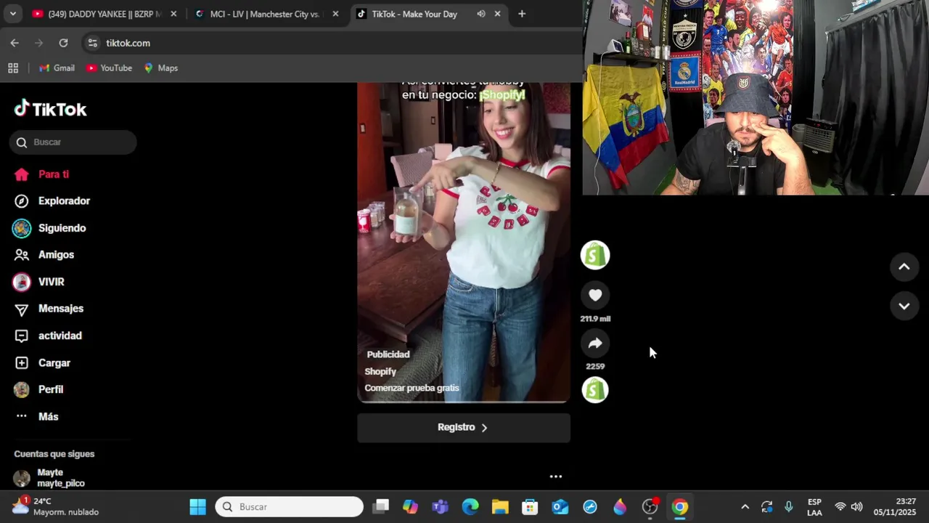This screenshot has height=523, width=929.
Task: Open the Windows Start menu
Action: 197,506
